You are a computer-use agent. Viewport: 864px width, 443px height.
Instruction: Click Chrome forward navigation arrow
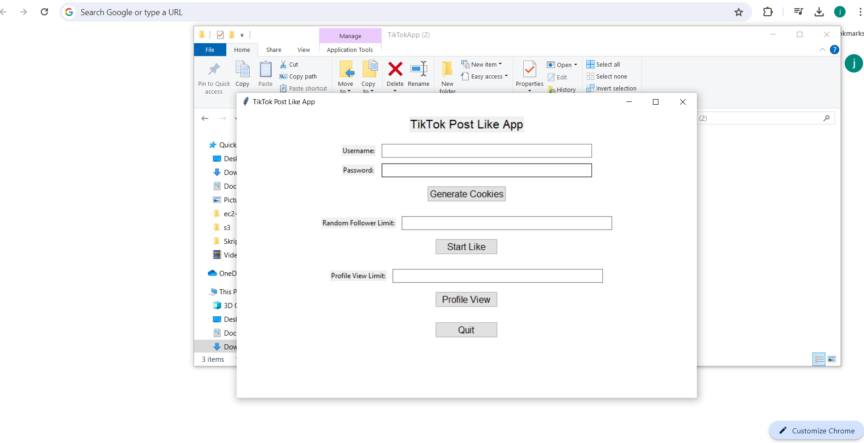24,12
